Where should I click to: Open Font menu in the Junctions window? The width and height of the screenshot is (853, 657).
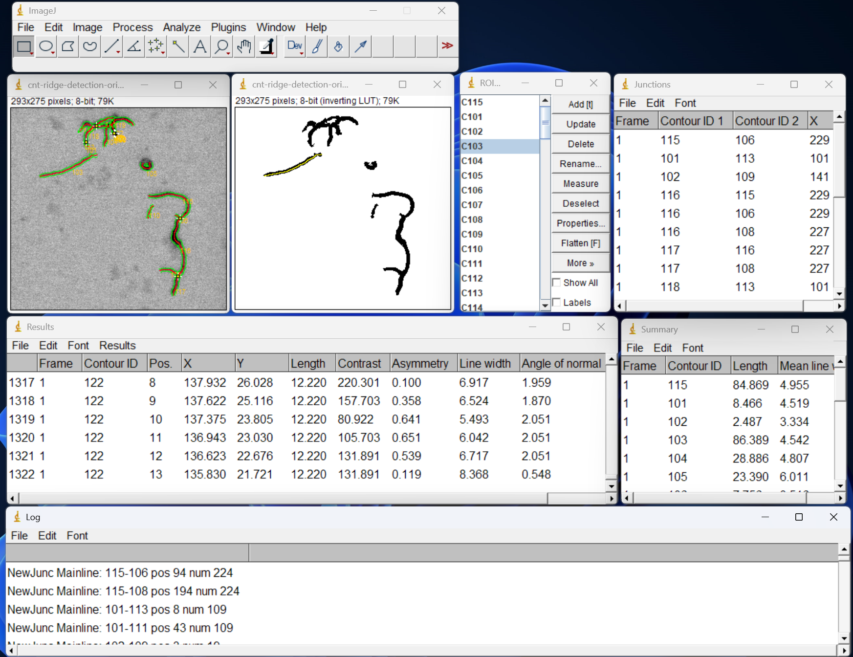tap(685, 103)
